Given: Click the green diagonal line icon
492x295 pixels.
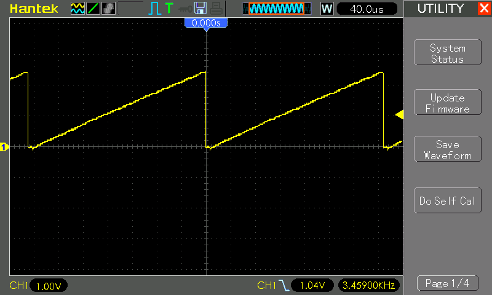Looking at the screenshot, I should 93,9.
